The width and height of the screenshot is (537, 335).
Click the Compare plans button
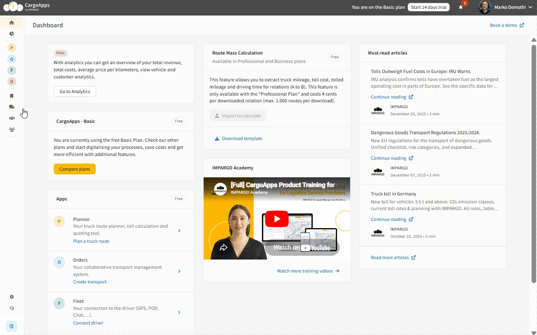[x=75, y=169]
